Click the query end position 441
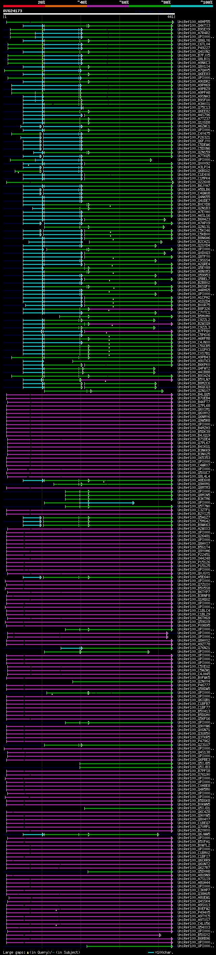 (x=170, y=17)
